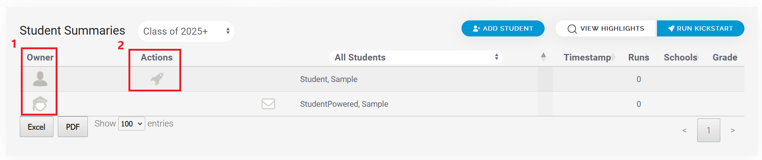The image size is (762, 160).
Task: Open the show 100 entries selector
Action: coord(132,124)
